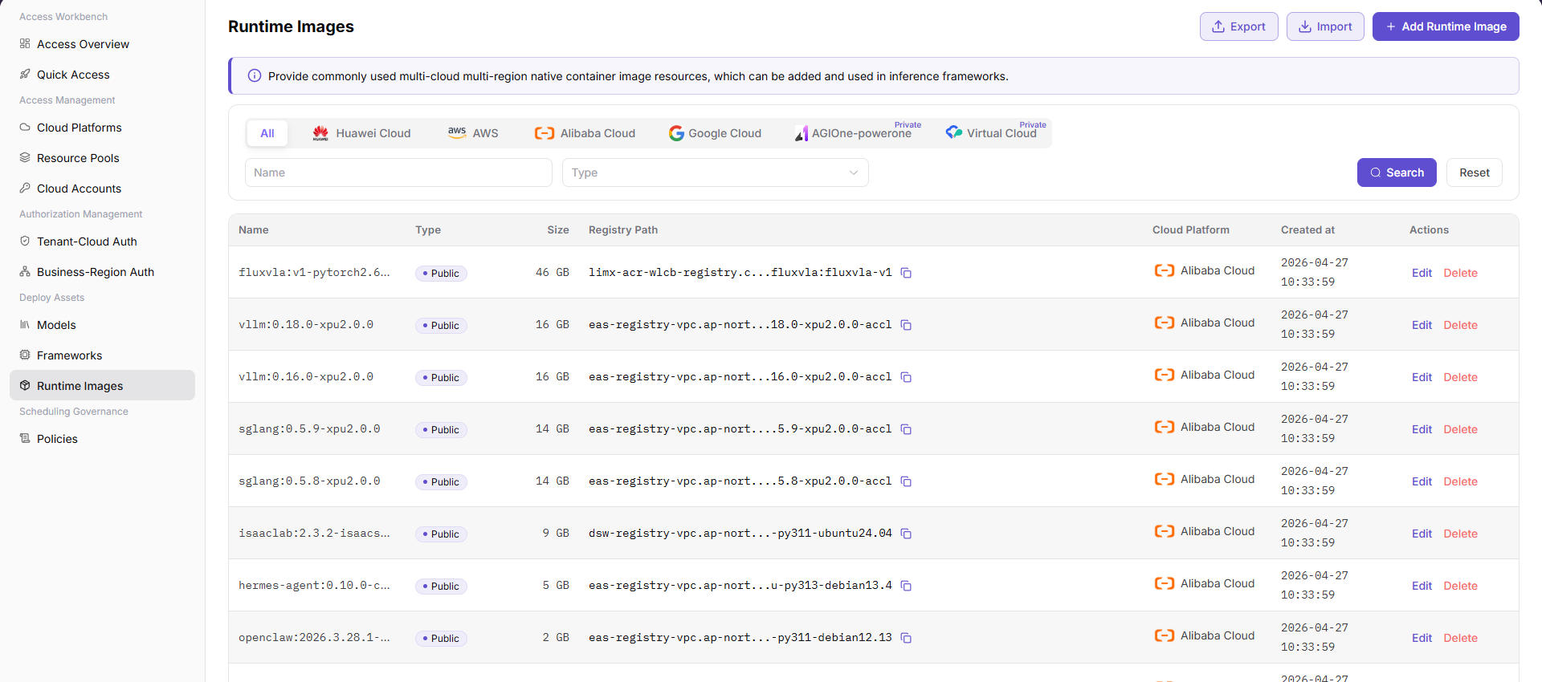
Task: Click the Search button
Action: (1397, 173)
